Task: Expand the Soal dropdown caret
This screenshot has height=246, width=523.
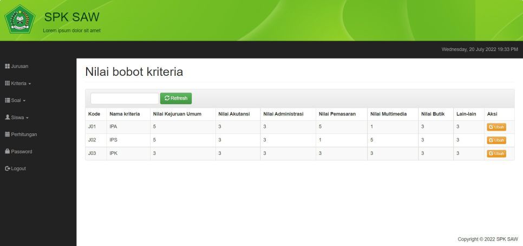Action: click(x=24, y=101)
